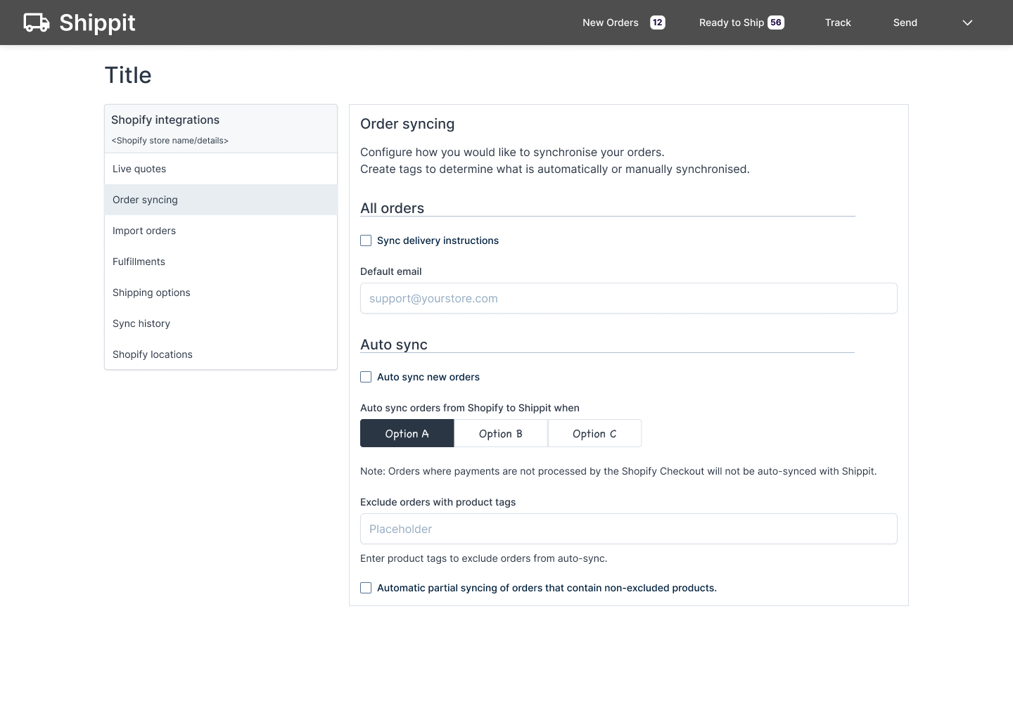1013x720 pixels.
Task: Click the Shippit truck logo icon
Action: tap(37, 22)
